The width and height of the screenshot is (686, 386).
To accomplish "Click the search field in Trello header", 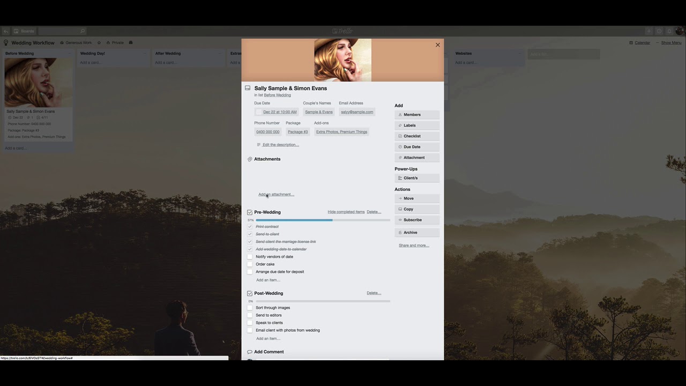I will [x=62, y=31].
